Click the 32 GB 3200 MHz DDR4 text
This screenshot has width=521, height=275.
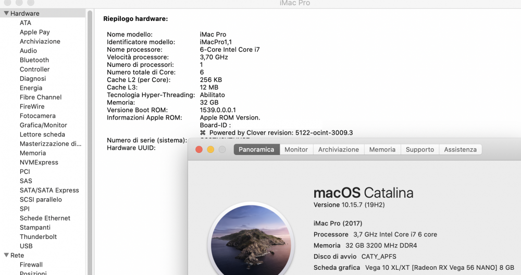[x=381, y=246]
